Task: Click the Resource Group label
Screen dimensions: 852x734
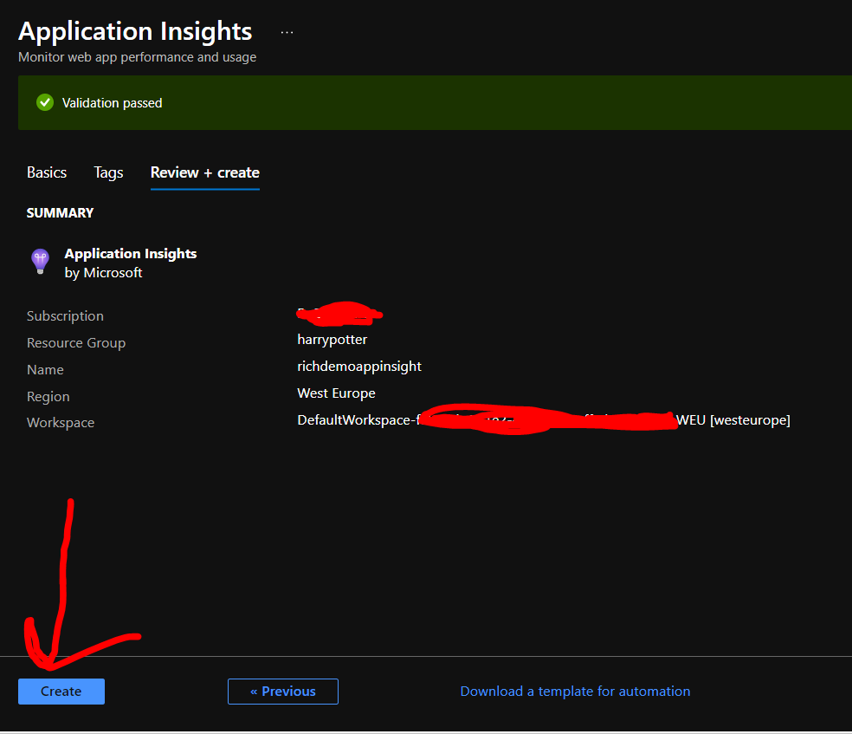Action: click(x=76, y=343)
